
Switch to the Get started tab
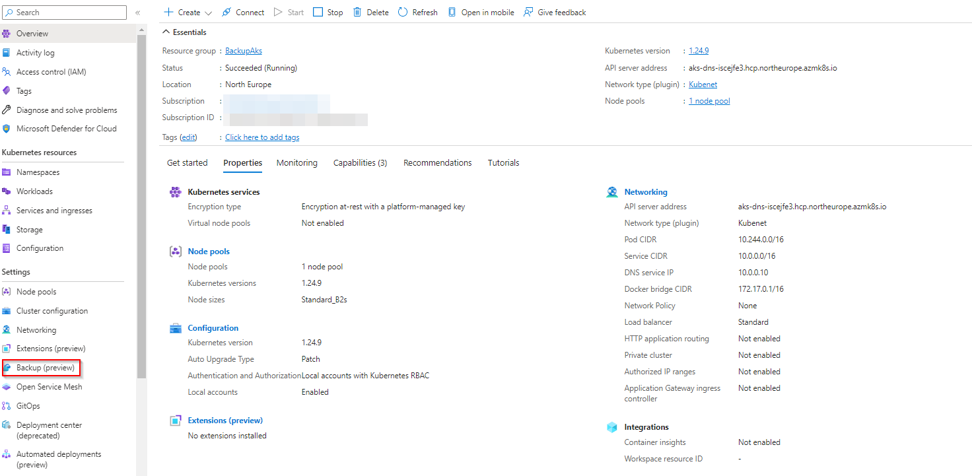tap(187, 162)
